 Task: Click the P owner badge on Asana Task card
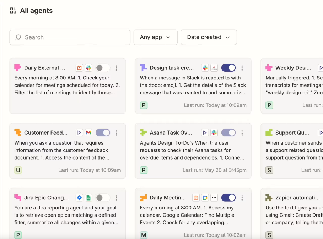click(x=144, y=170)
